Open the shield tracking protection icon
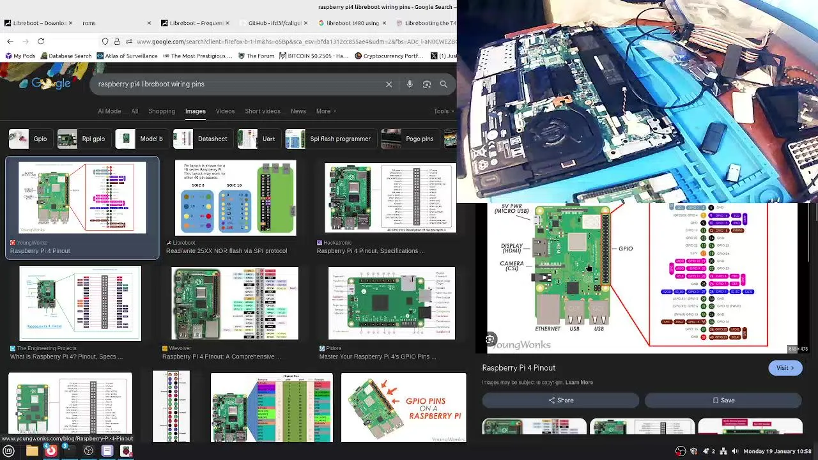Screen dimensions: 818x460 tap(105, 42)
